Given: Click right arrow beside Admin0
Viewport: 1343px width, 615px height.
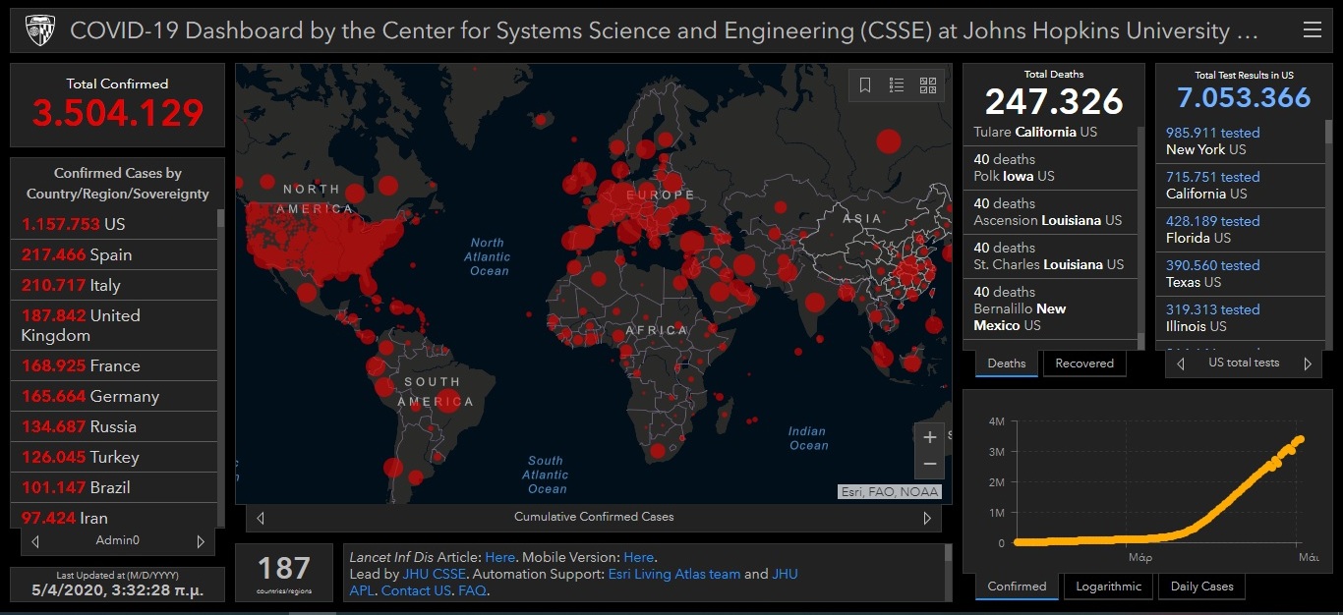Looking at the screenshot, I should (201, 541).
